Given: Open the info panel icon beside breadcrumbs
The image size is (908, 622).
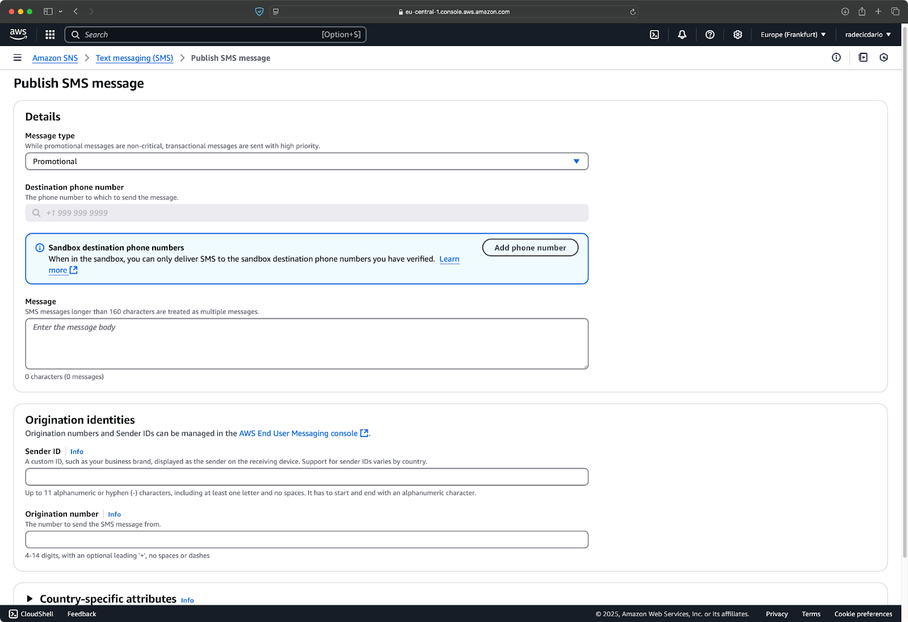Looking at the screenshot, I should click(836, 57).
